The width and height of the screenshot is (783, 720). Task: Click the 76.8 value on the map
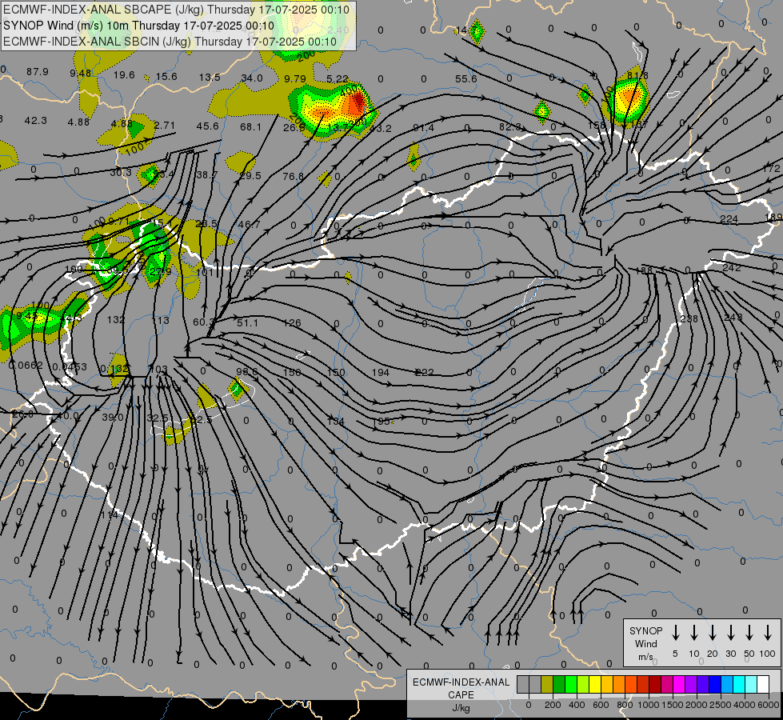(294, 176)
